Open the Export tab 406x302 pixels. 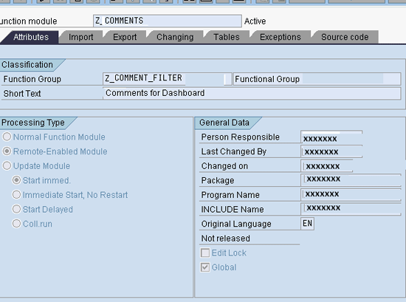pyautogui.click(x=125, y=37)
